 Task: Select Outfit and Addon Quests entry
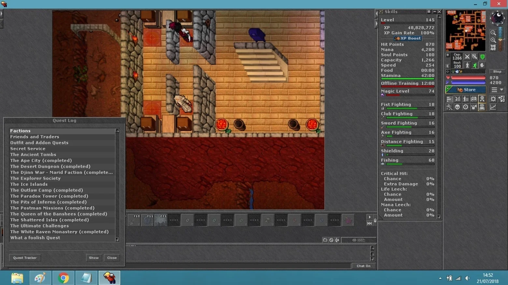(62, 143)
